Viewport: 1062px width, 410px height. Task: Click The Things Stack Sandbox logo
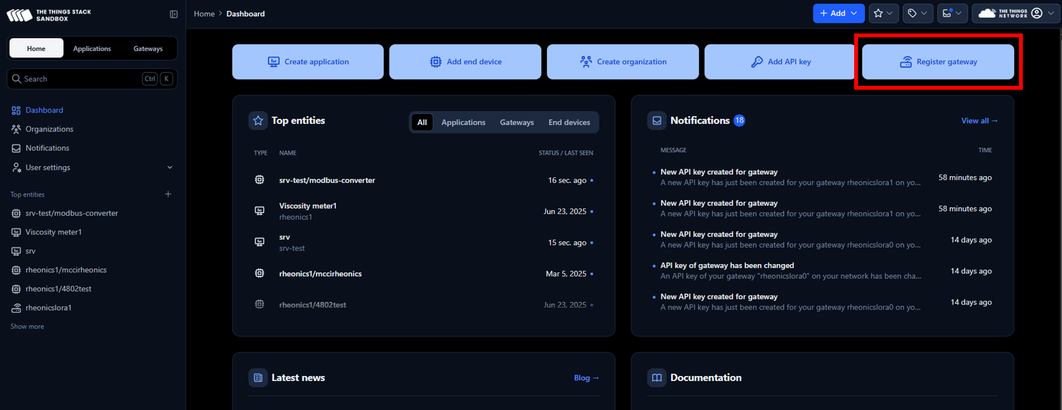point(49,15)
